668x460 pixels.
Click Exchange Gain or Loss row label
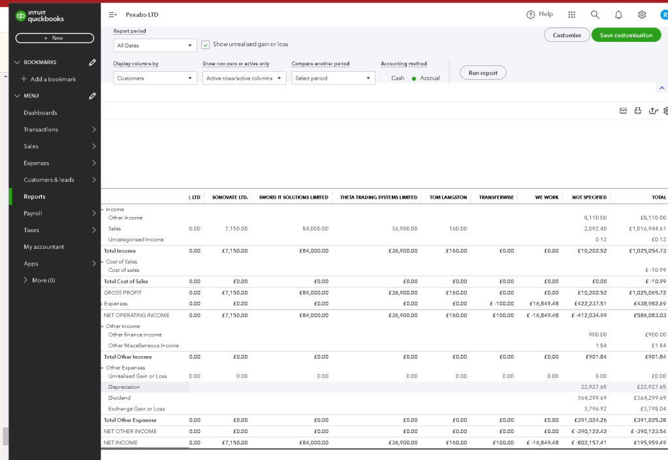tap(136, 409)
